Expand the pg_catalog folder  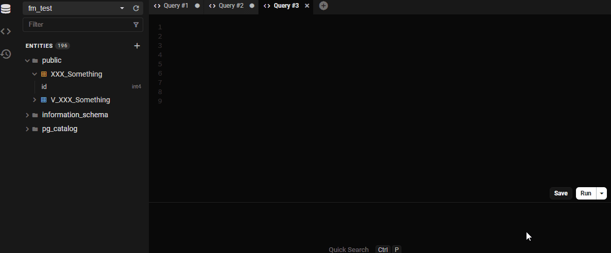tap(27, 129)
